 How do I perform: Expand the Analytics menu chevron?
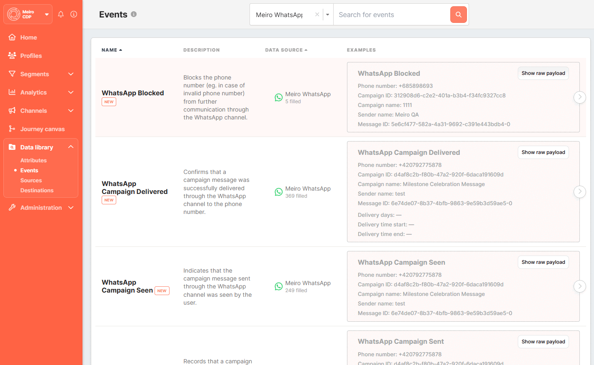[71, 92]
